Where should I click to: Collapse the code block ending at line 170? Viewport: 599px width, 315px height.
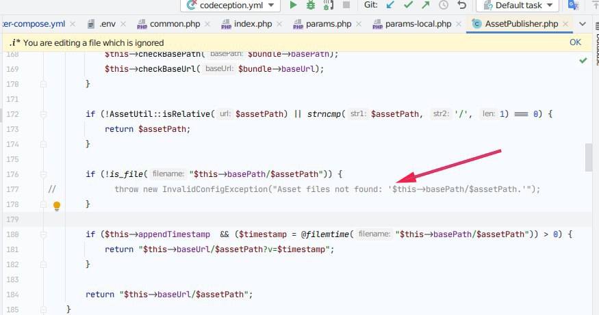coord(44,84)
